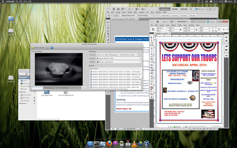Open the Device dropdown Apple iPhone / iPod

119,58
